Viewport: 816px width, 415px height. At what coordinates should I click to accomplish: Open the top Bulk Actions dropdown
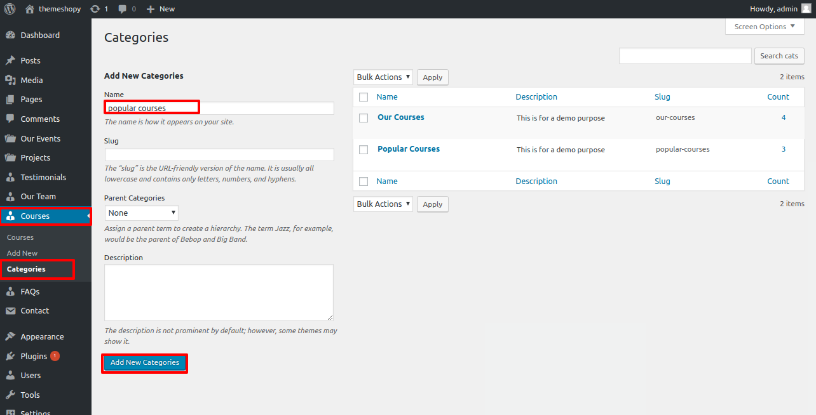point(383,77)
